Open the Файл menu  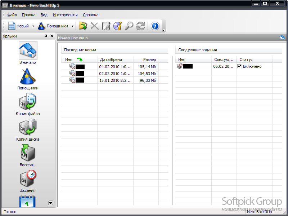(12, 15)
